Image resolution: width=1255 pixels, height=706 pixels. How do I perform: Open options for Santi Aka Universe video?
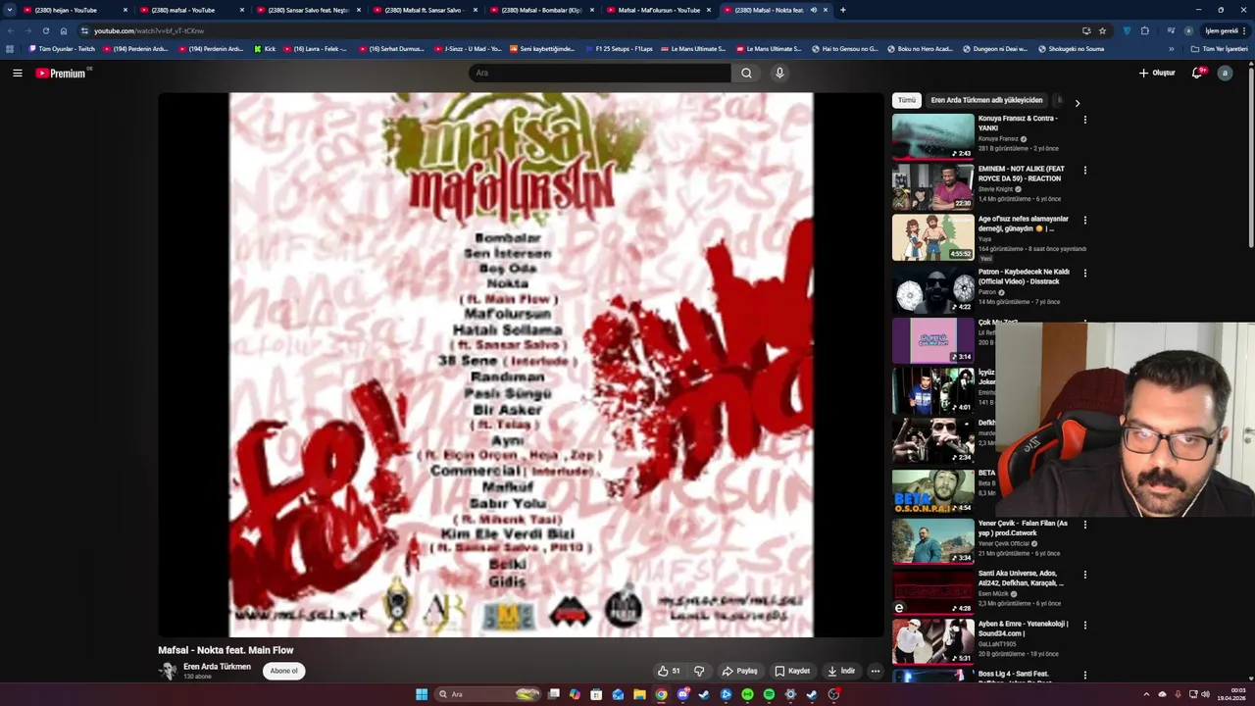tap(1084, 575)
